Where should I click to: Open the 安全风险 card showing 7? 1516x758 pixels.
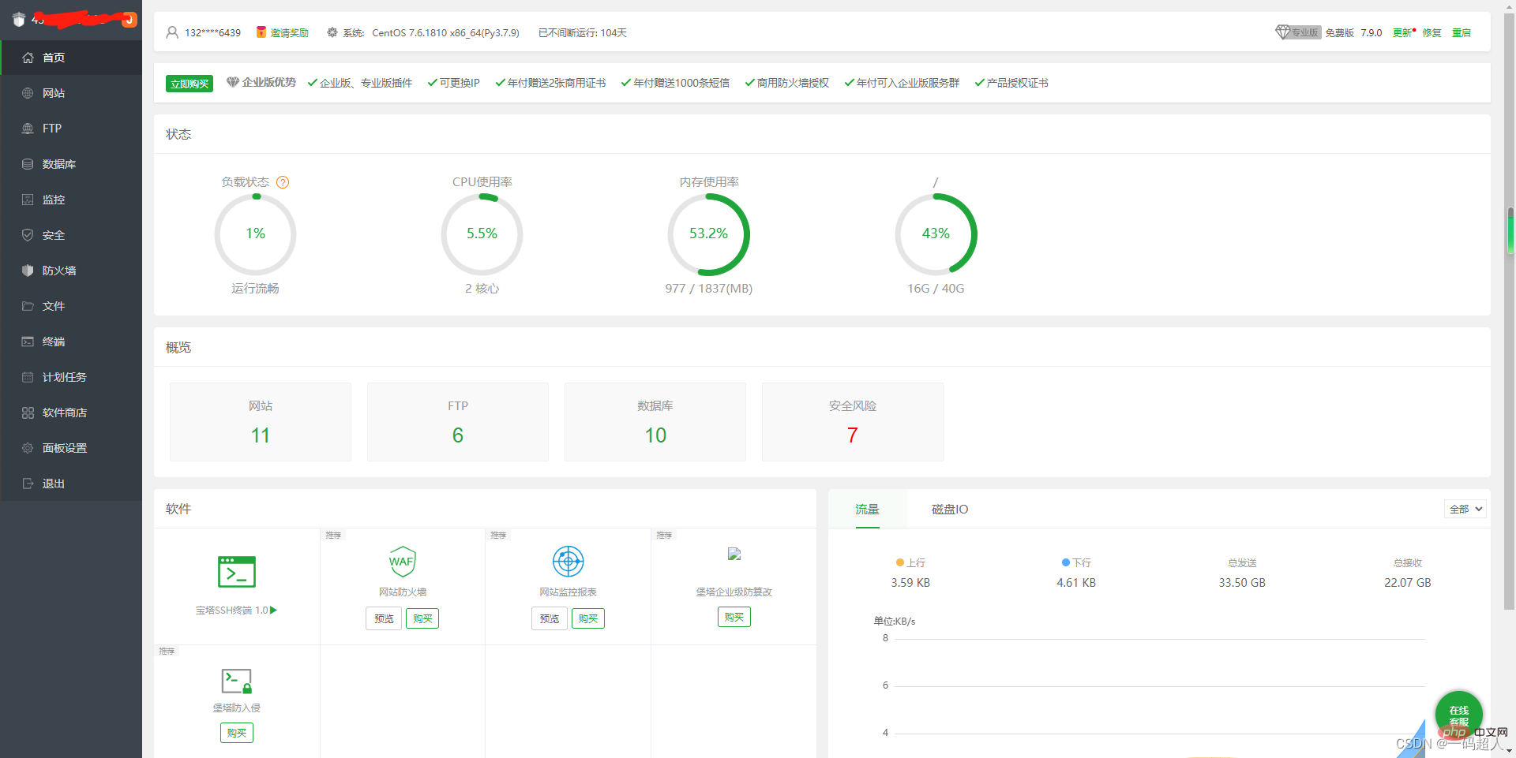[853, 422]
